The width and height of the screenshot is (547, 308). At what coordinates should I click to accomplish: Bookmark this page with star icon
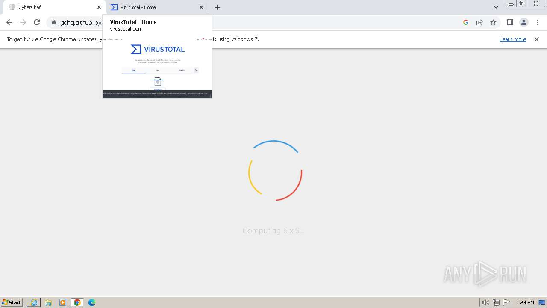[493, 22]
